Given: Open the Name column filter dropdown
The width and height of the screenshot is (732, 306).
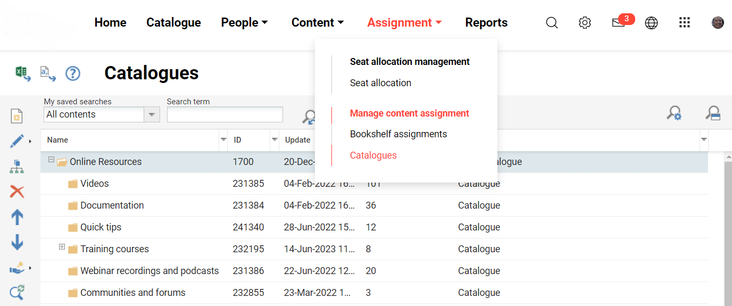Looking at the screenshot, I should [x=223, y=140].
